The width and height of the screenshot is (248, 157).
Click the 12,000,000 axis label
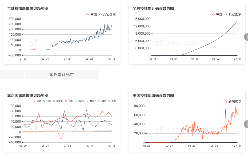click(142, 26)
